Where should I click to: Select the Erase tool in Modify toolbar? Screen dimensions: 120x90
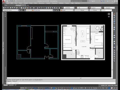tap(114, 13)
